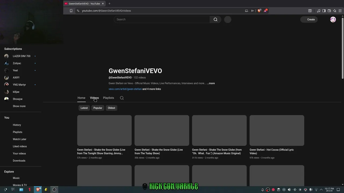Sort videos by Latest
This screenshot has height=193, width=344.
pyautogui.click(x=84, y=108)
